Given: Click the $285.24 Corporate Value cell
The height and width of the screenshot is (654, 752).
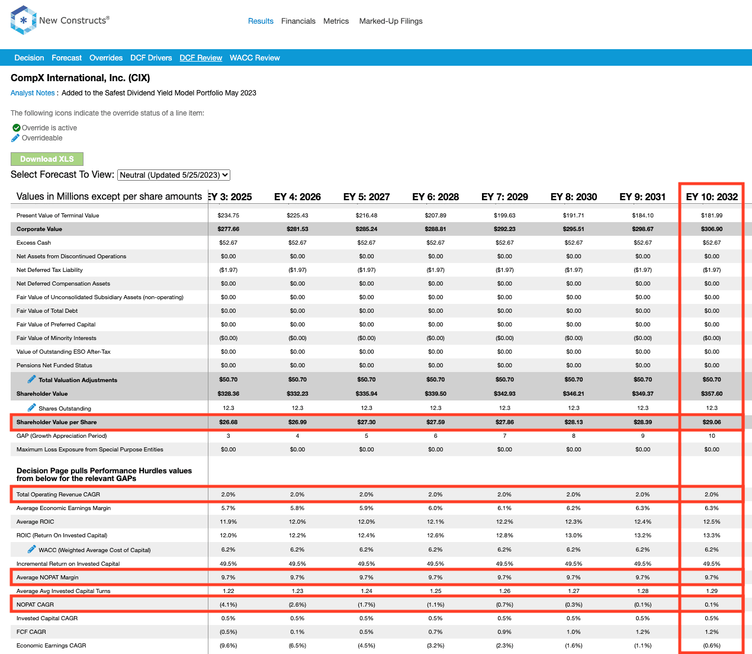Looking at the screenshot, I should click(367, 229).
